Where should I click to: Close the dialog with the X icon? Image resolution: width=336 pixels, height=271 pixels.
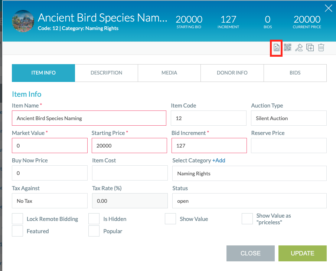[328, 9]
